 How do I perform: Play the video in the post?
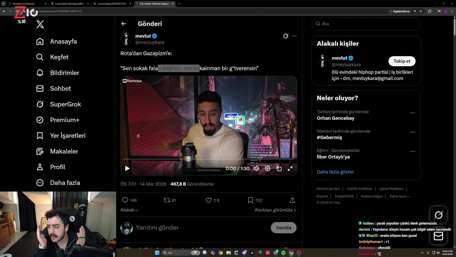127,168
